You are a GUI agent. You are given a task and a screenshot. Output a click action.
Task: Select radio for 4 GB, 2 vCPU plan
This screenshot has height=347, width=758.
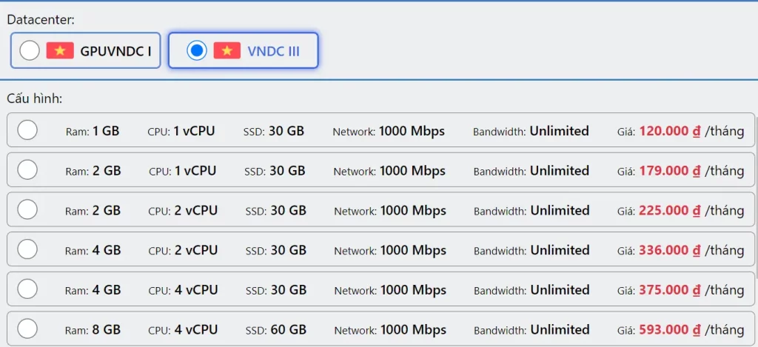pos(27,249)
